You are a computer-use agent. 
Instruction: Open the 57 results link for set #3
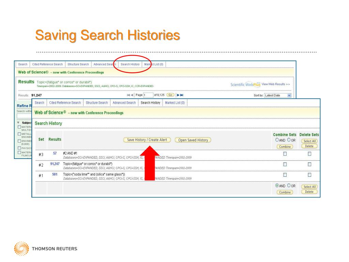[x=55, y=153]
